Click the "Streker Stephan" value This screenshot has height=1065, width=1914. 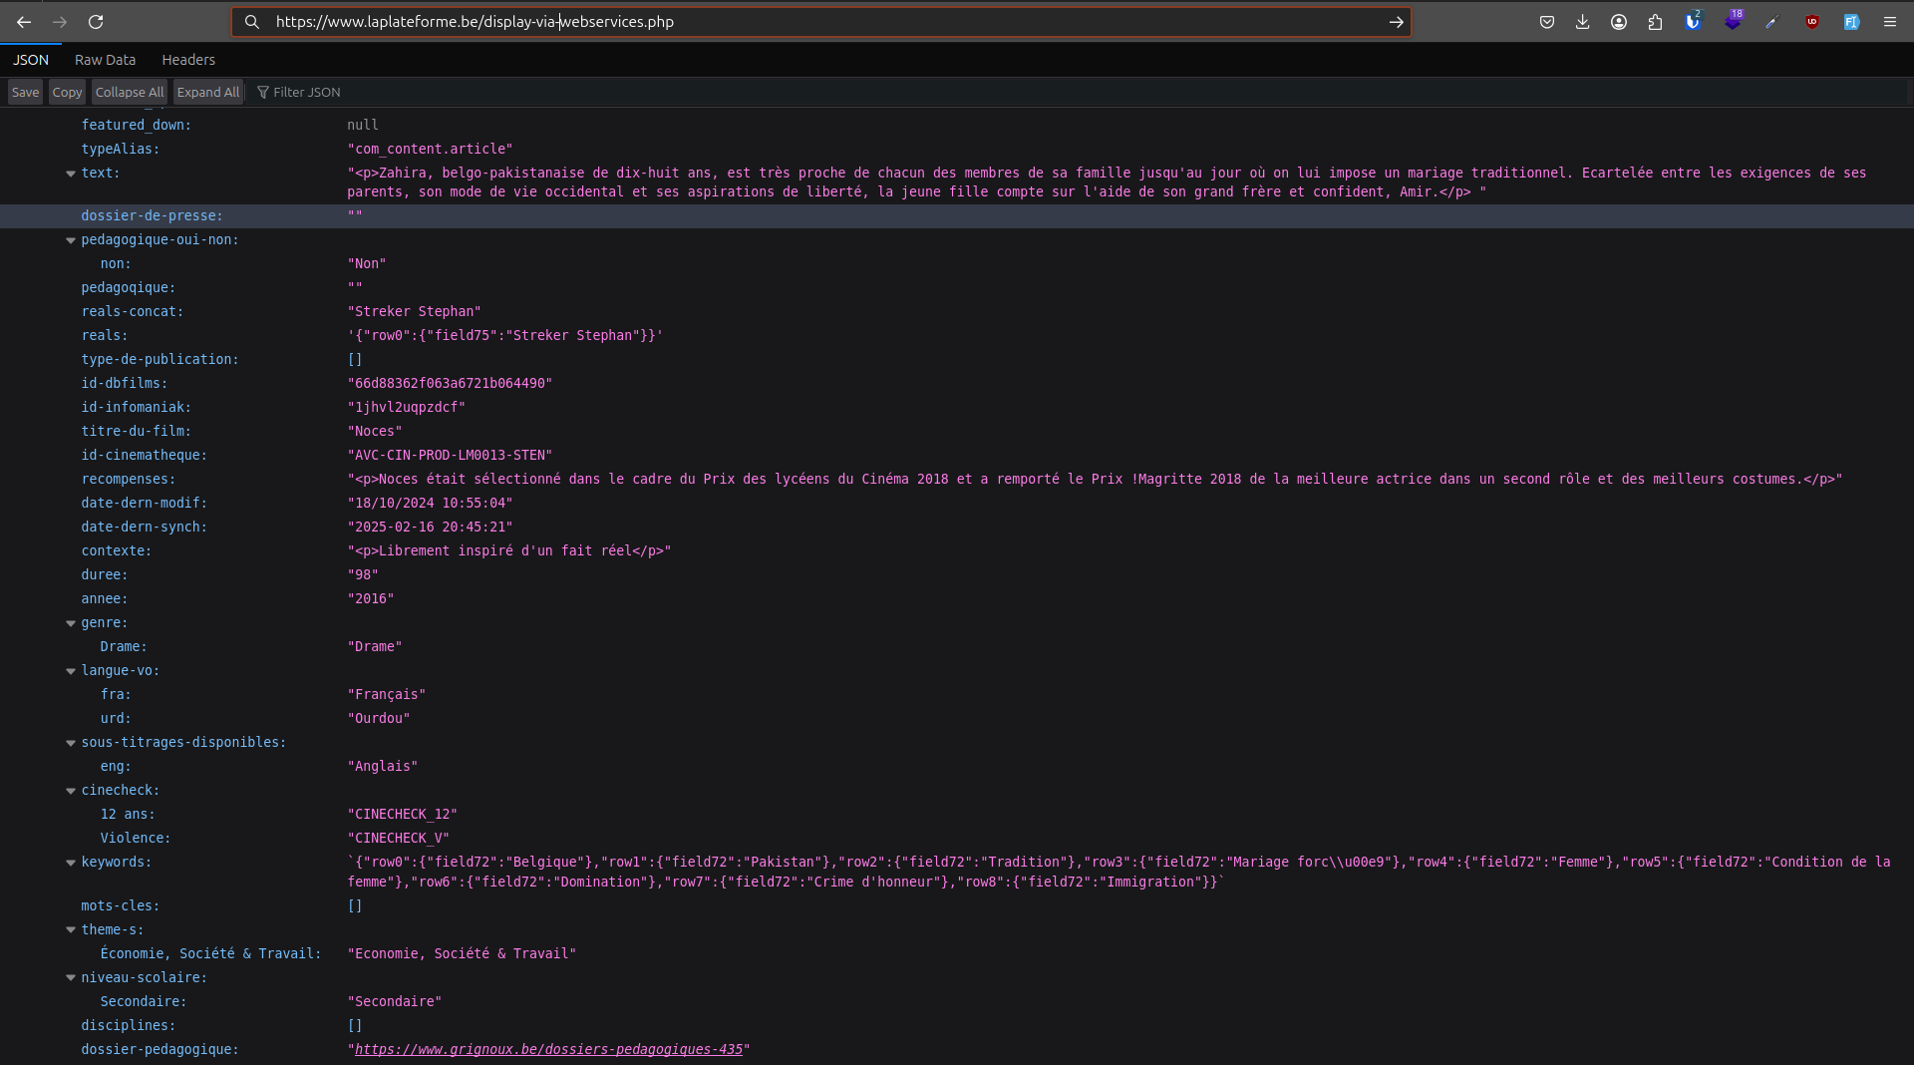(x=414, y=311)
